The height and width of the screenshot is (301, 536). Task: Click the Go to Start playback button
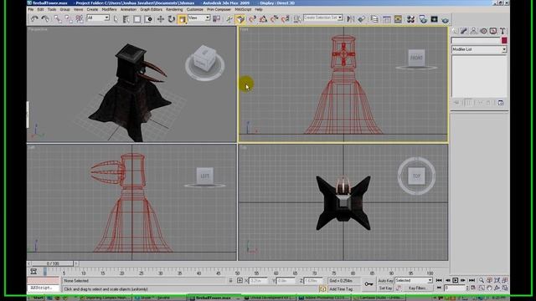439,281
